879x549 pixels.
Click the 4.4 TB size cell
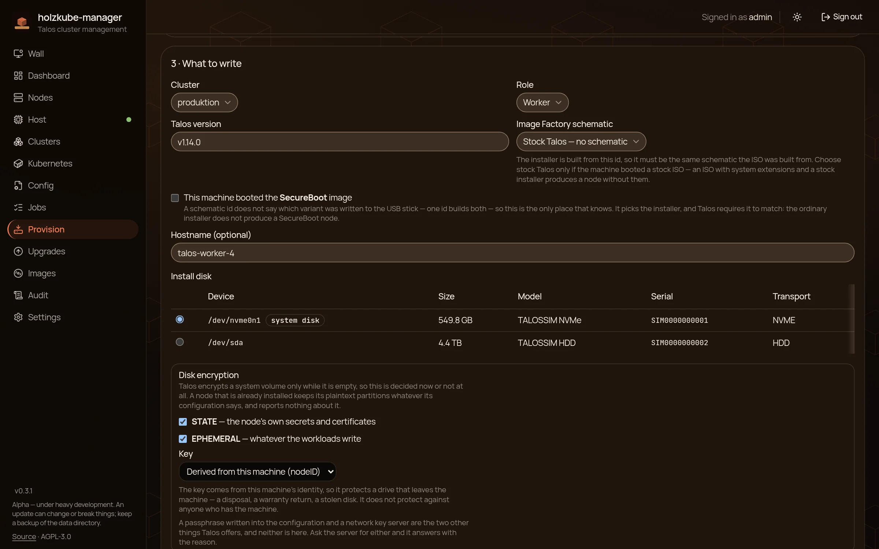click(450, 343)
